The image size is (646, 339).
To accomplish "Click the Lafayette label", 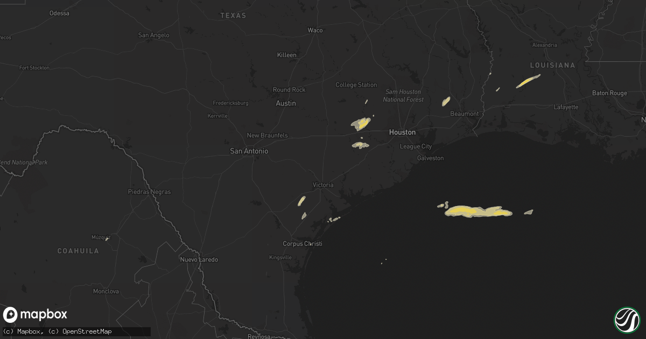I will [x=566, y=107].
